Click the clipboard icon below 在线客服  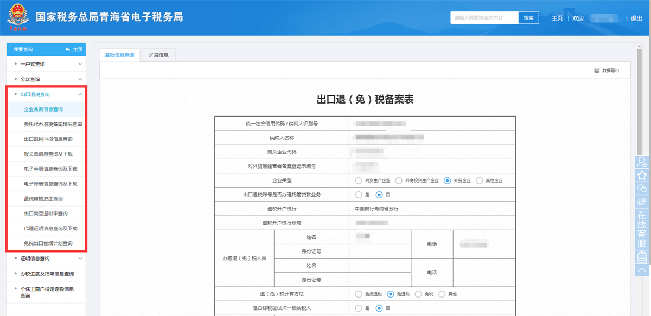pyautogui.click(x=642, y=257)
